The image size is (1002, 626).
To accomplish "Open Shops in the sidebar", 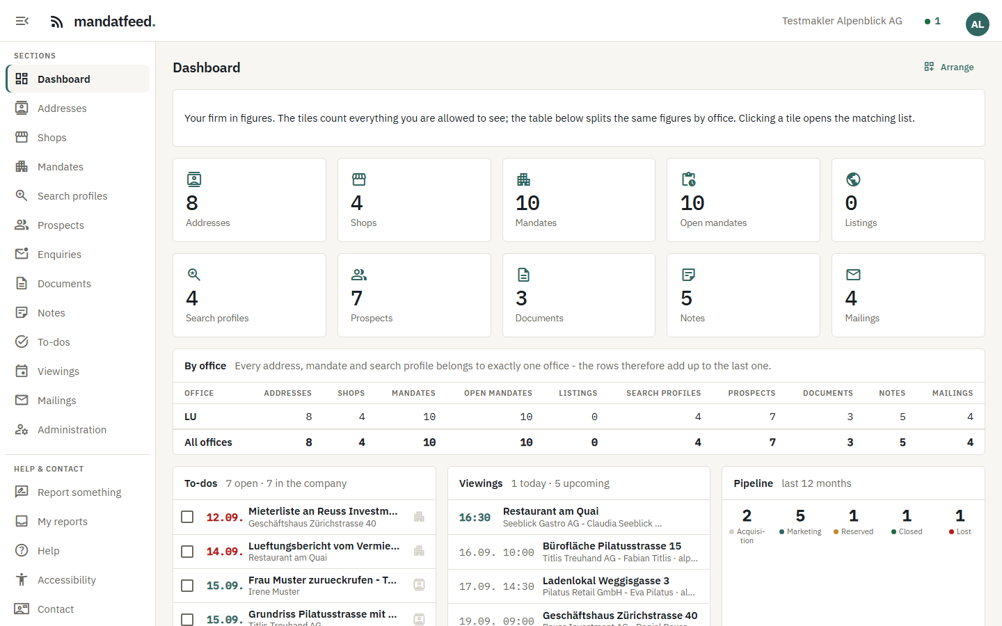I will 77,137.
